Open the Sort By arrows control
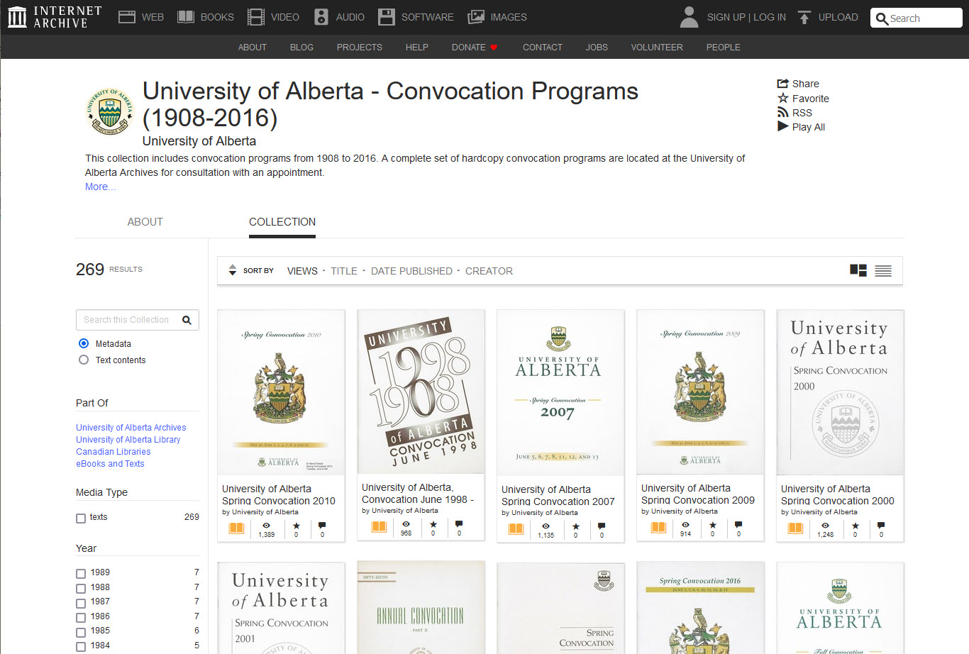This screenshot has width=969, height=654. point(233,270)
